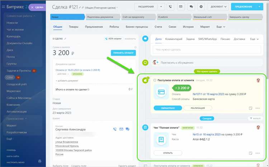
Task: Click the invite participant avatar plus icon
Action: 156,62
